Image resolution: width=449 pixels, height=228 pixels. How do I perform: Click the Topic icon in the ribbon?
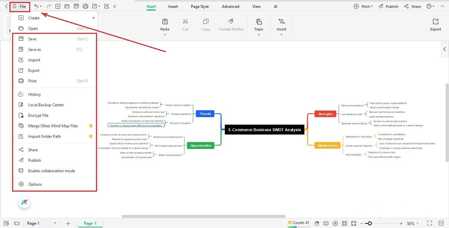(x=259, y=22)
